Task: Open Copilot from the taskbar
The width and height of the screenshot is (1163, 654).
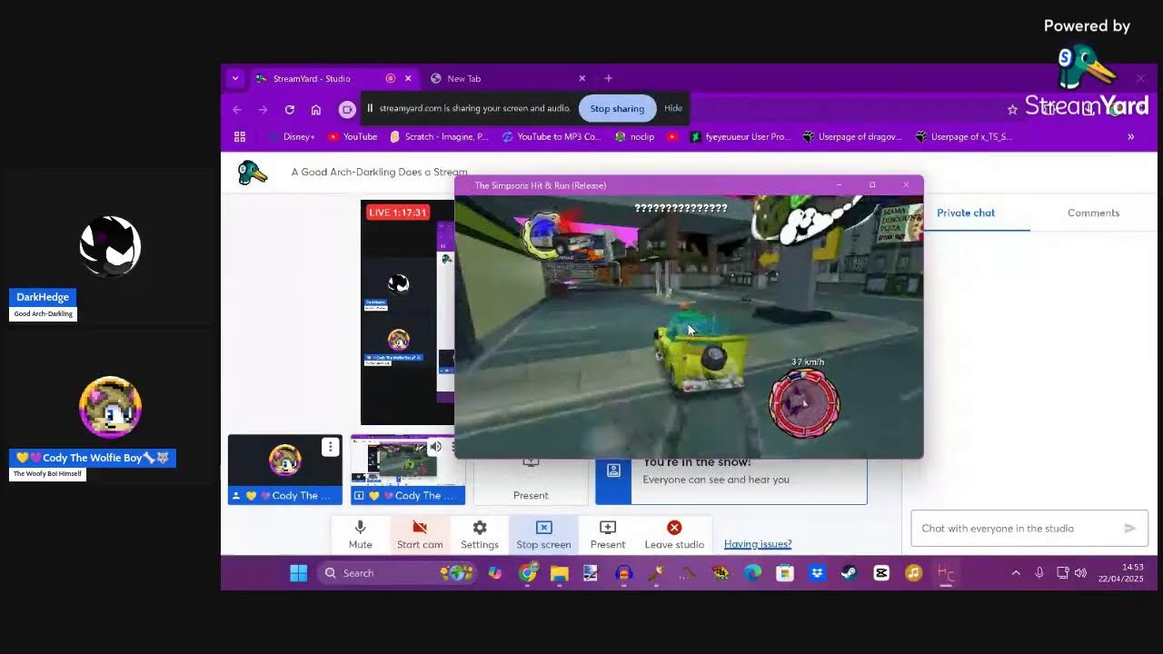Action: coord(495,573)
